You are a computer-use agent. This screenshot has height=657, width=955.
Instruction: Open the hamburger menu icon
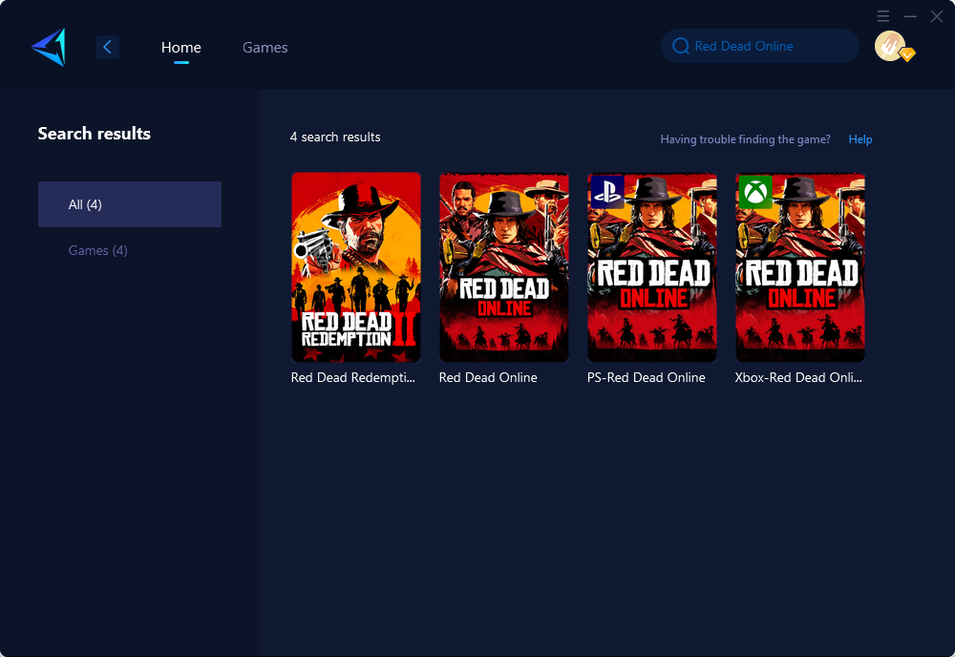coord(883,16)
